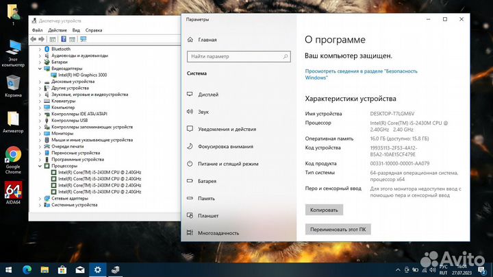The height and width of the screenshot is (277, 493).
Task: Open Вид menu in Device Manager
Action: [x=76, y=30]
